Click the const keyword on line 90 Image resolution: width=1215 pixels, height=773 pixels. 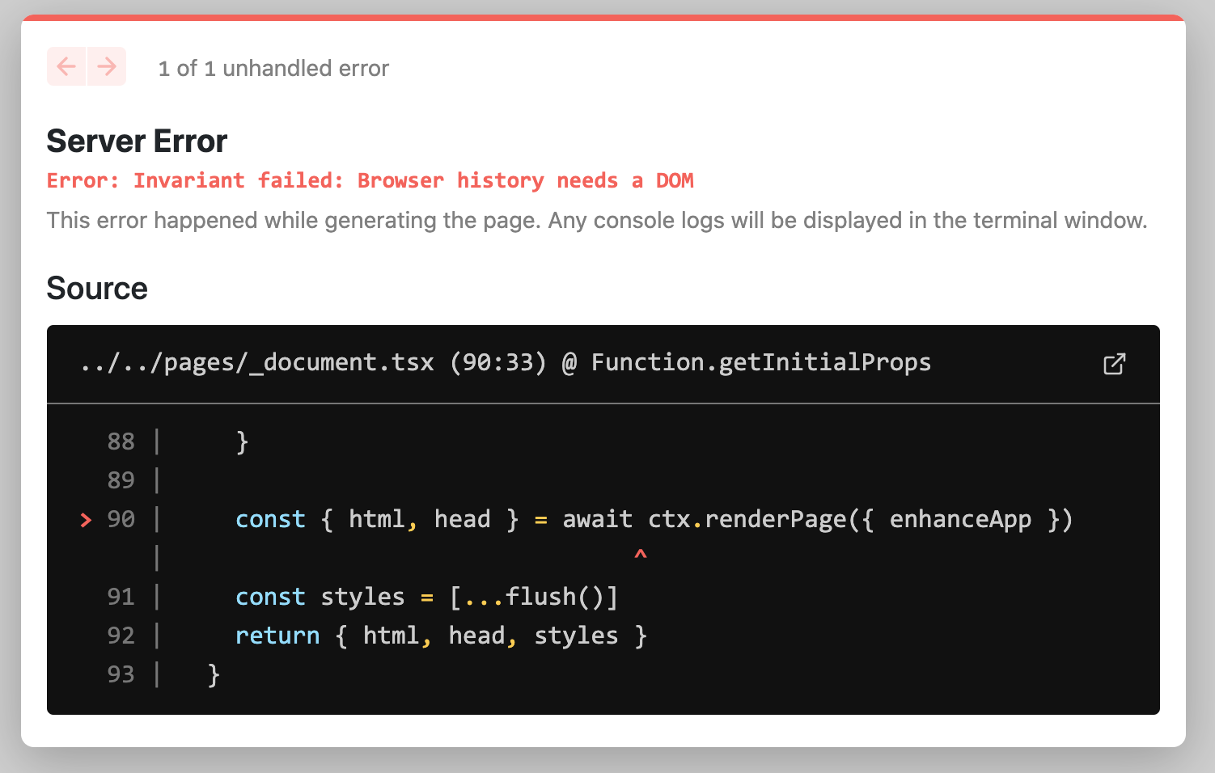click(270, 519)
